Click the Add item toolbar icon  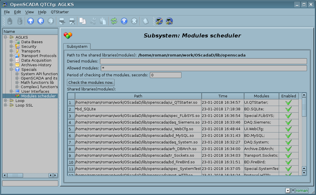(x=62, y=21)
